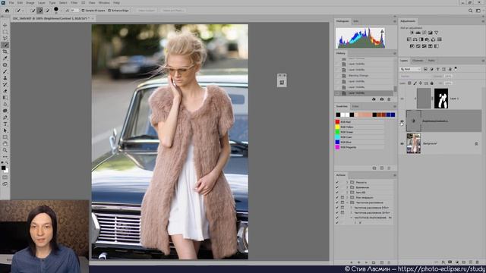Toggle checkmark for Частотное разложение action set
The image size is (486, 273).
(x=337, y=202)
